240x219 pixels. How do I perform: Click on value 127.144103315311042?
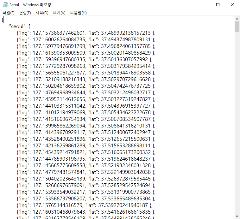pos(59,106)
